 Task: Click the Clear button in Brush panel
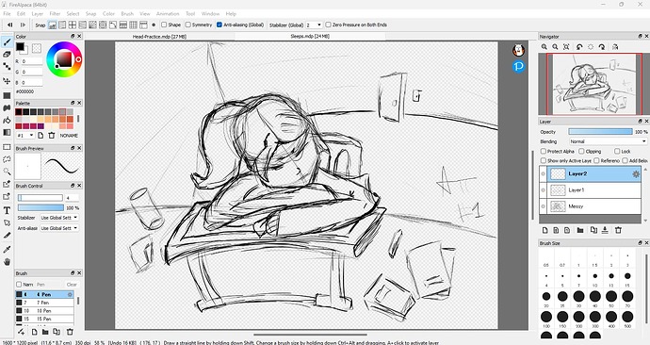[72, 285]
